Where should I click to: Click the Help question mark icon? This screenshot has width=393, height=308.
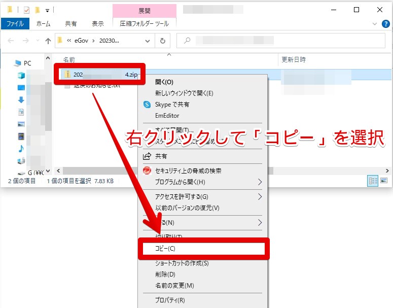pos(385,24)
